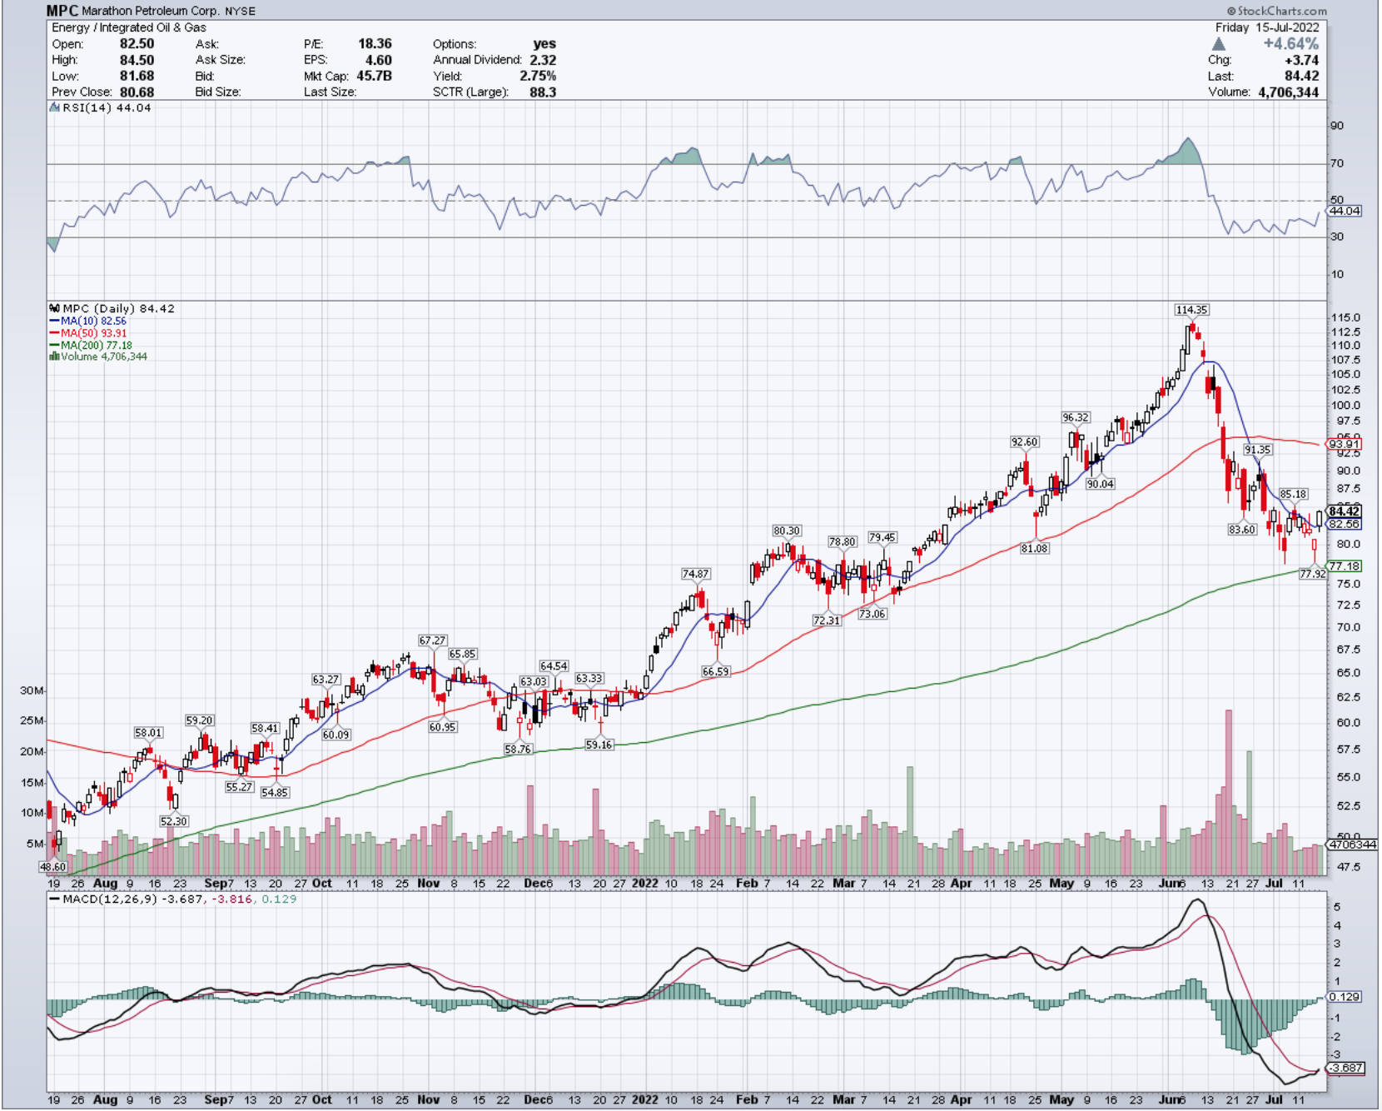This screenshot has height=1111, width=1382.
Task: Click the 81.08 price label
Action: click(1034, 548)
